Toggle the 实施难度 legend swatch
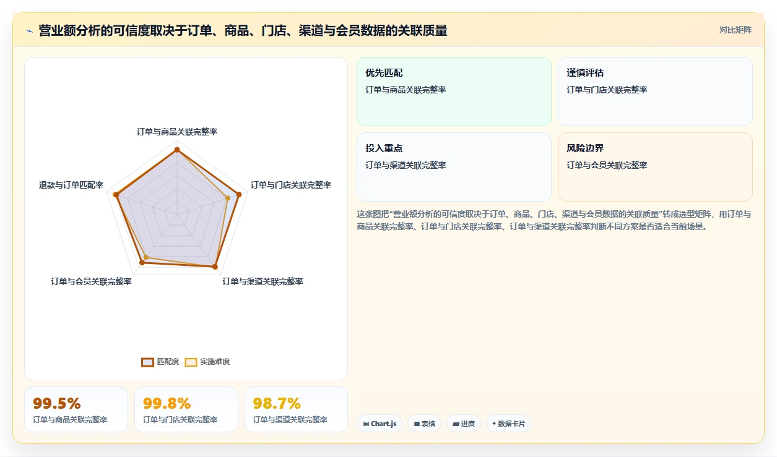This screenshot has width=777, height=457. point(191,362)
